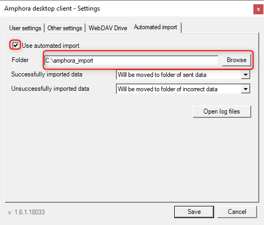The height and width of the screenshot is (225, 264).
Task: Select the WebDAV Drive tab
Action: click(108, 28)
